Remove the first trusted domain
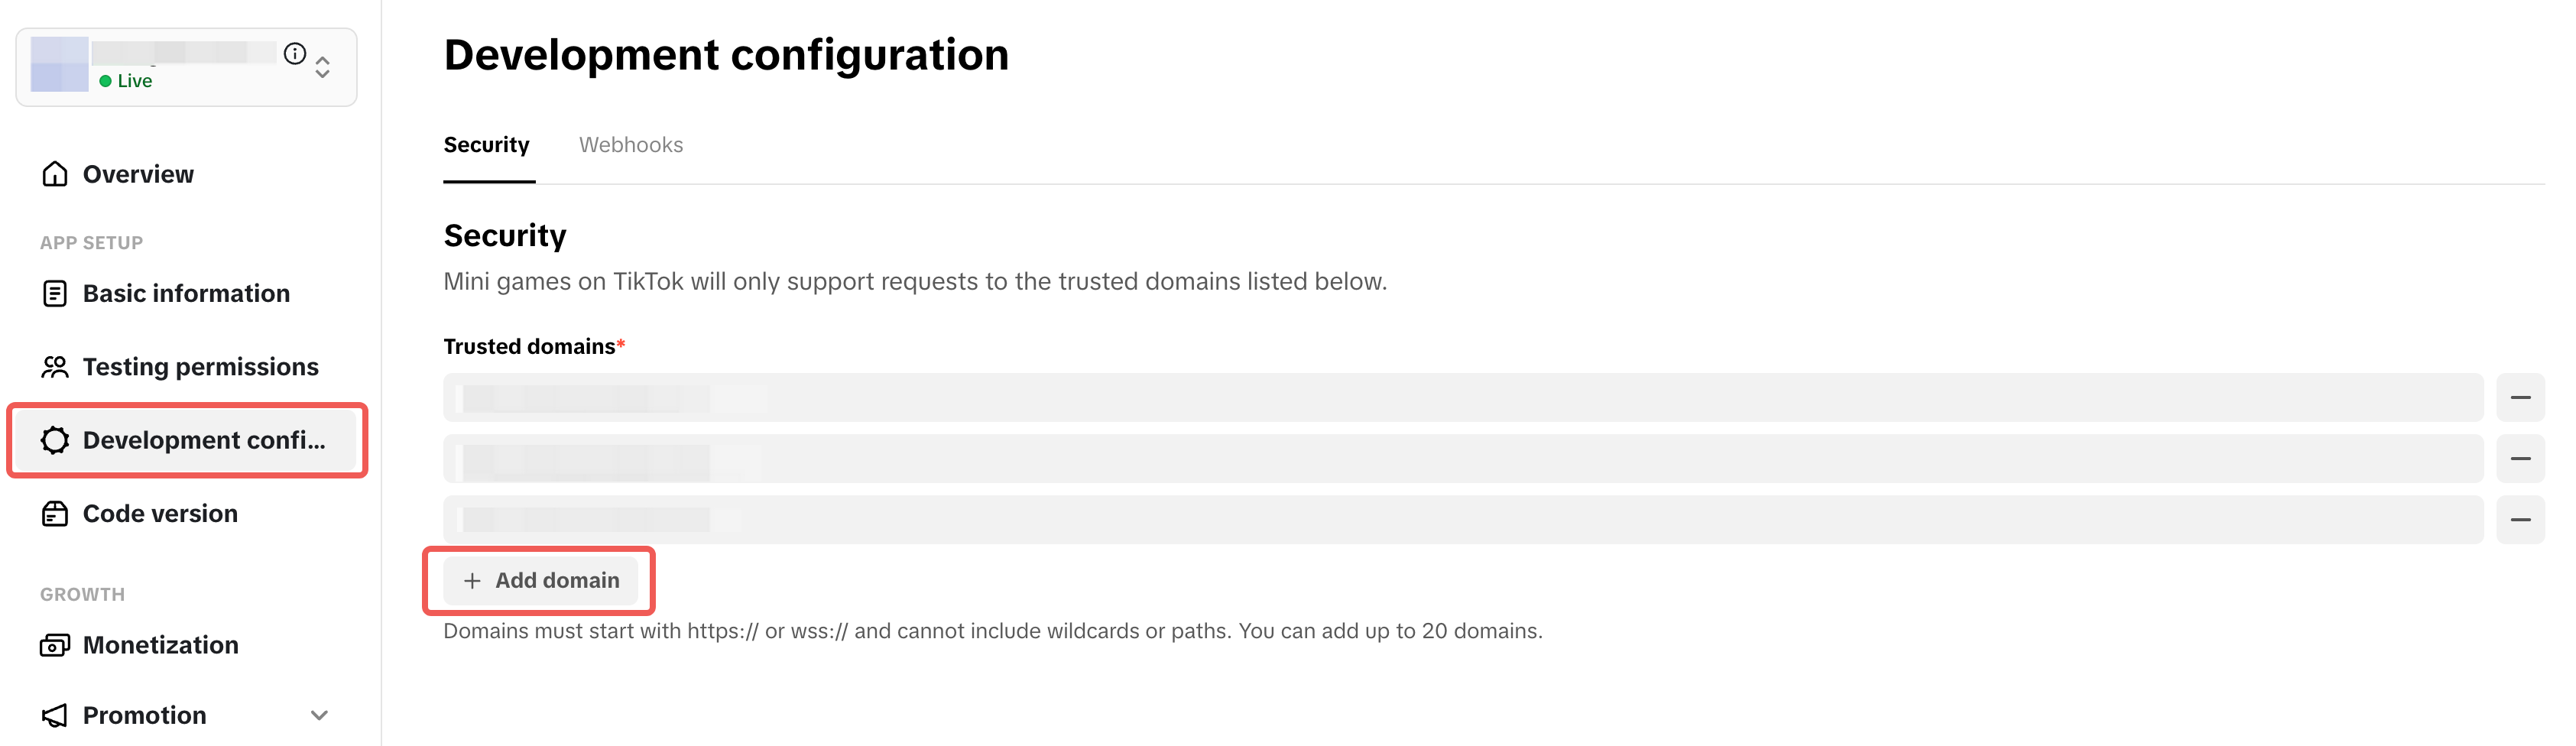This screenshot has height=746, width=2576. coord(2520,398)
